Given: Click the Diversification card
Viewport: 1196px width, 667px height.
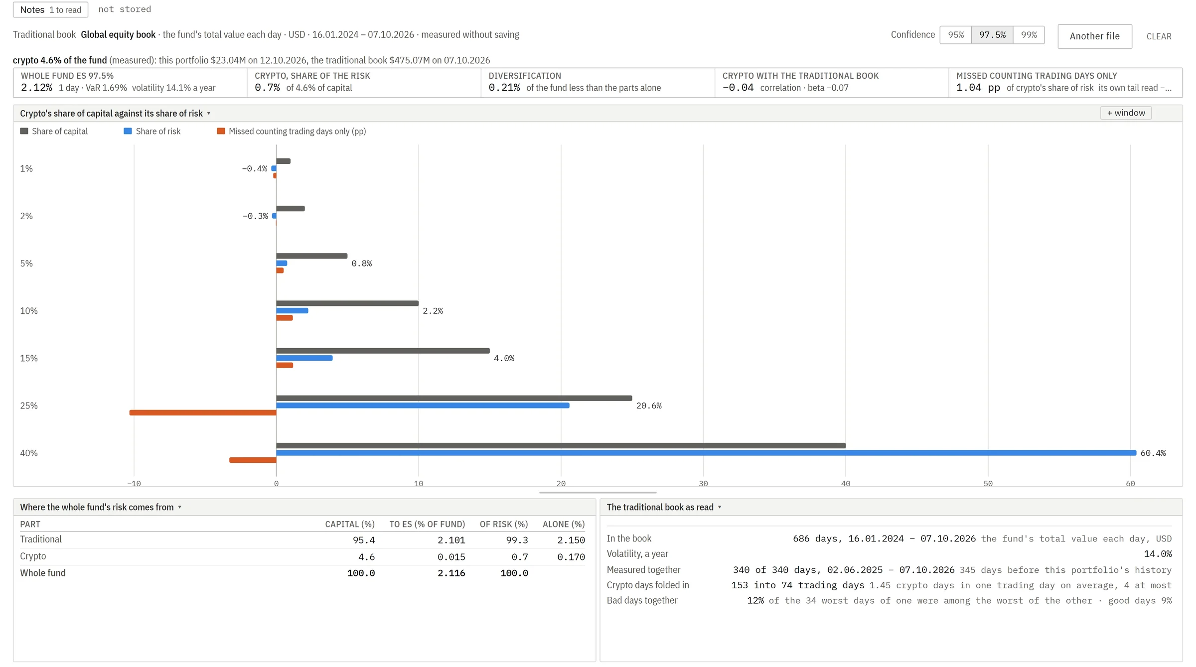Looking at the screenshot, I should [x=598, y=83].
